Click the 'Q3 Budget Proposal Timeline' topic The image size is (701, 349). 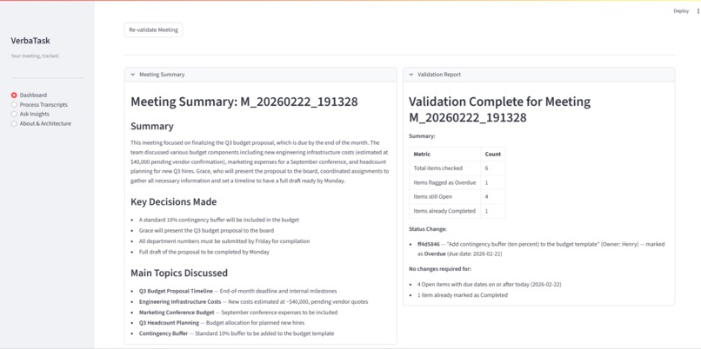click(176, 291)
